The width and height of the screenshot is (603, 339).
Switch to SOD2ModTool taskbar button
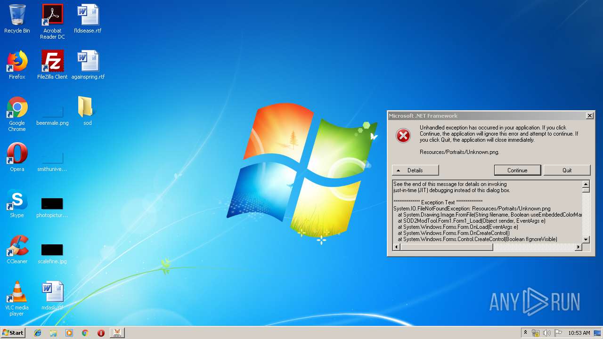pyautogui.click(x=117, y=333)
